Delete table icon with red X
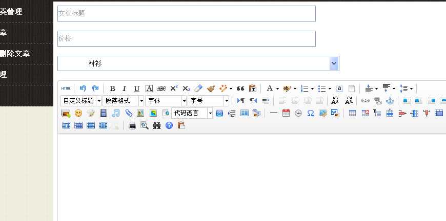This screenshot has height=221, width=446. pos(365,113)
